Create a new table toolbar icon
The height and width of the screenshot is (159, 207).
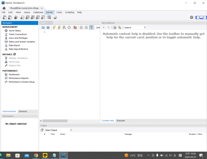(x=28, y=17)
